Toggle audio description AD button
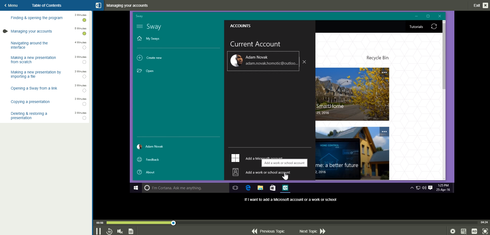The image size is (490, 235). 474,231
